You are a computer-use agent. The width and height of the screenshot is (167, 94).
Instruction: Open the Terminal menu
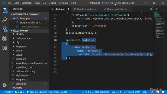(64, 3)
